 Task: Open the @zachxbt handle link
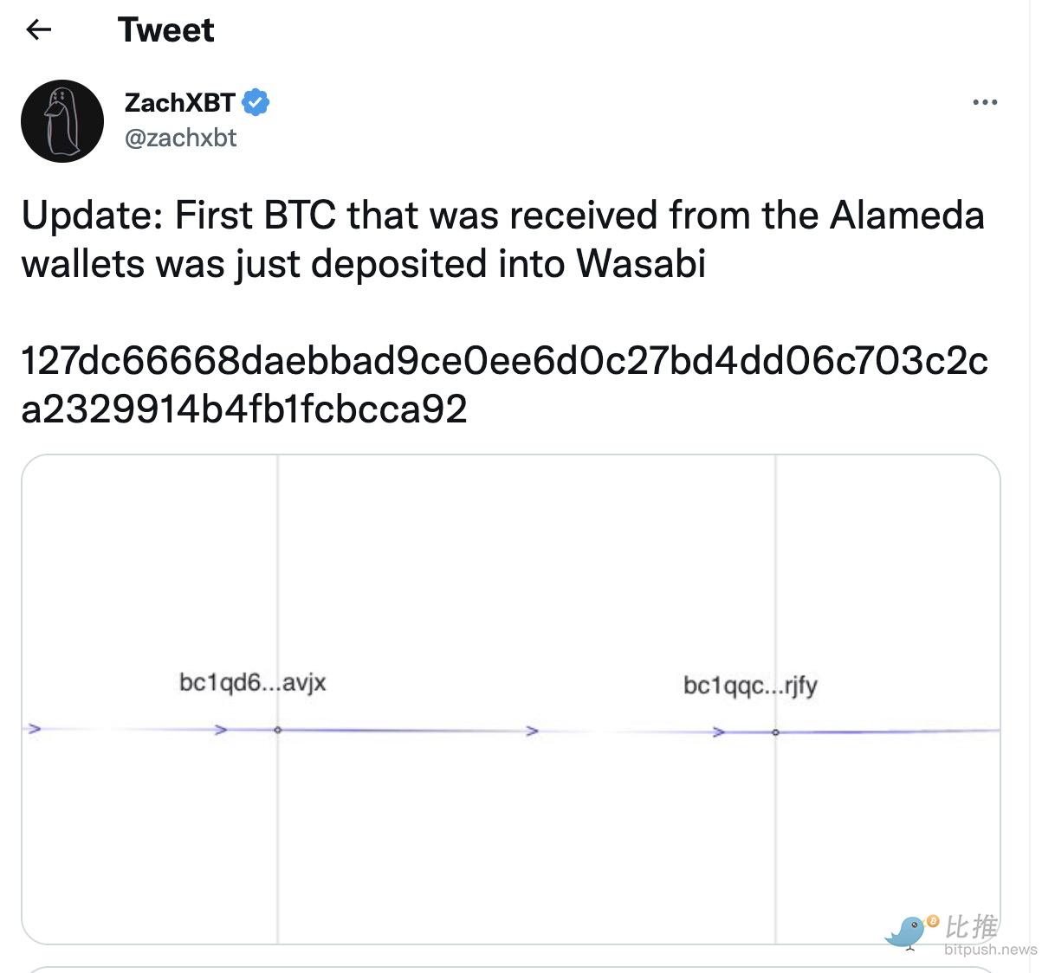click(180, 138)
